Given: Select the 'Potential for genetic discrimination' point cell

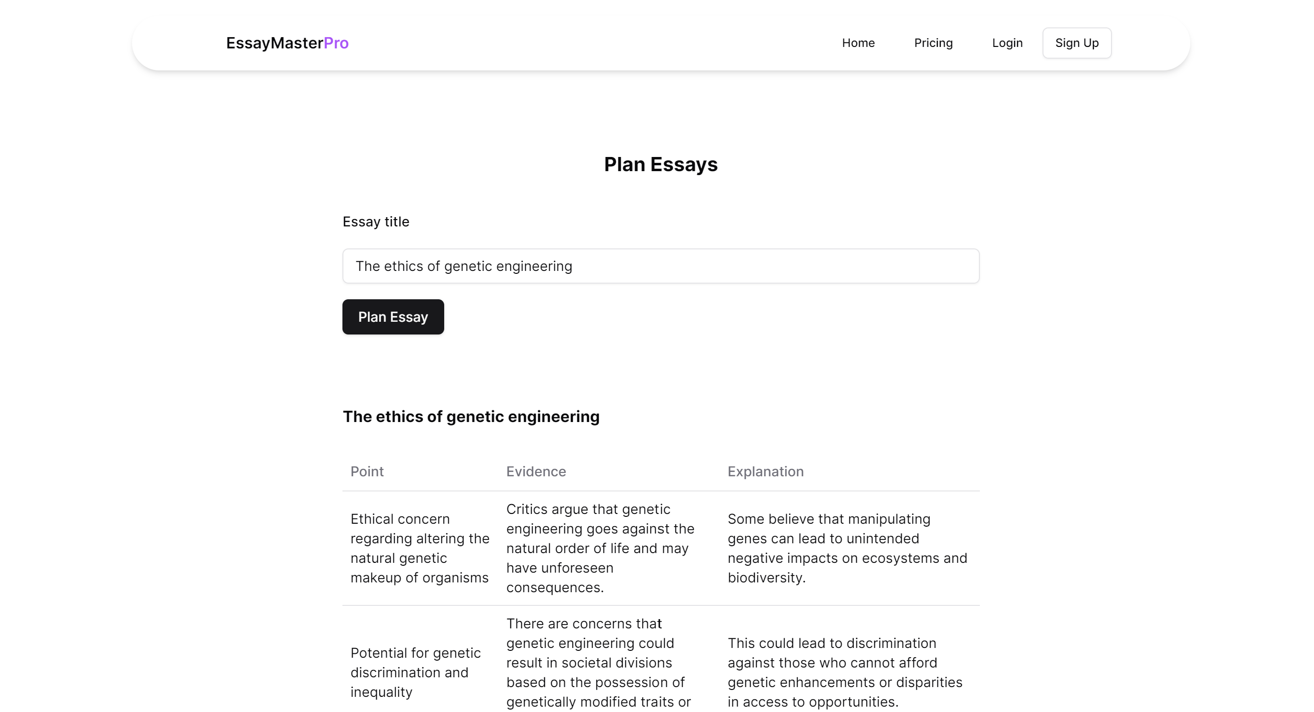Looking at the screenshot, I should [415, 672].
